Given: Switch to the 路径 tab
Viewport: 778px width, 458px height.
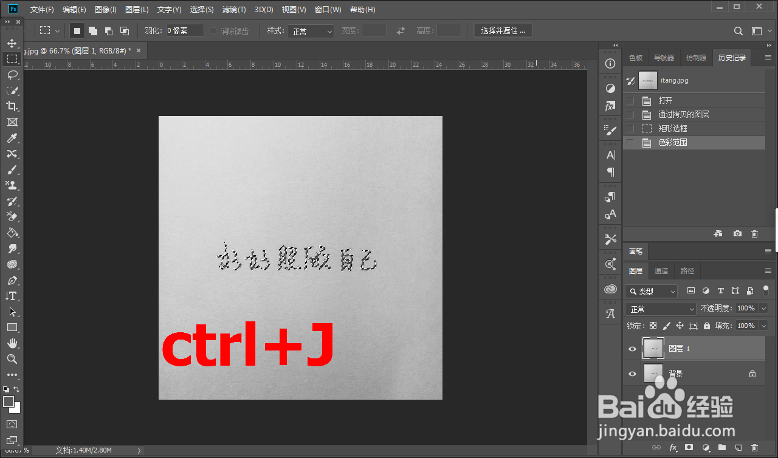Looking at the screenshot, I should point(687,271).
